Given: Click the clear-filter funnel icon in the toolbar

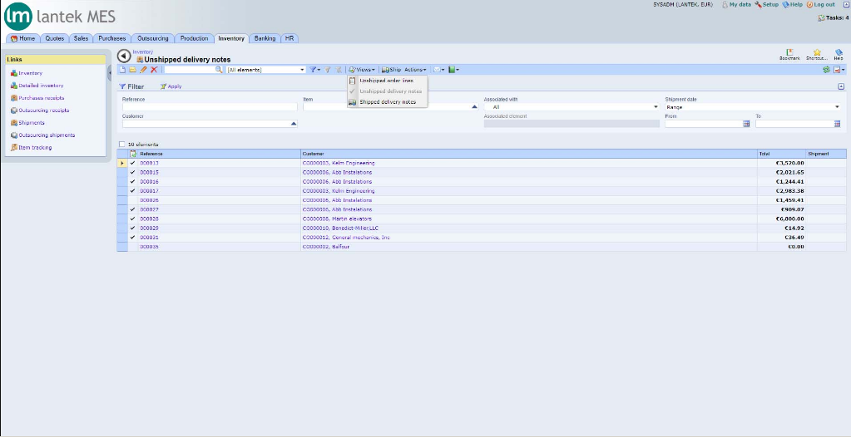Looking at the screenshot, I should tap(339, 70).
